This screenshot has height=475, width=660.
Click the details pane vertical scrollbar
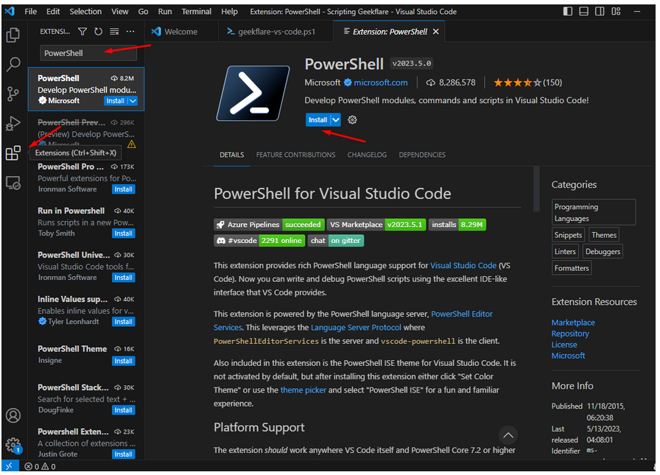tap(536, 189)
